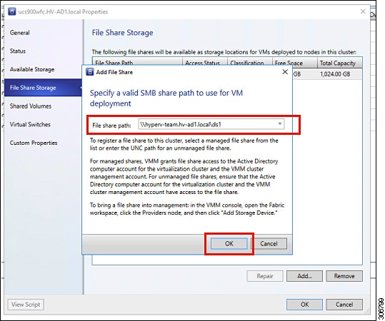
Task: Cancel the Add File Share dialog
Action: (x=269, y=243)
